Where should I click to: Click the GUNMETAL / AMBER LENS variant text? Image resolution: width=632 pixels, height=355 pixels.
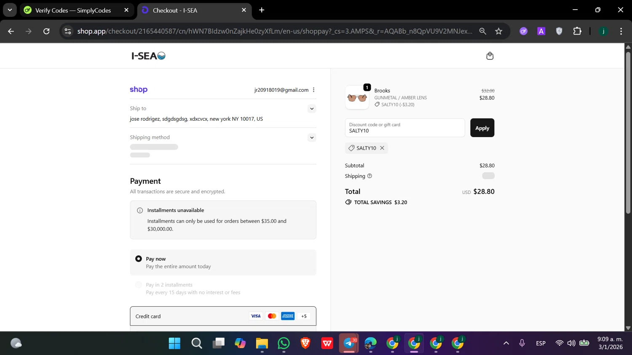click(401, 98)
